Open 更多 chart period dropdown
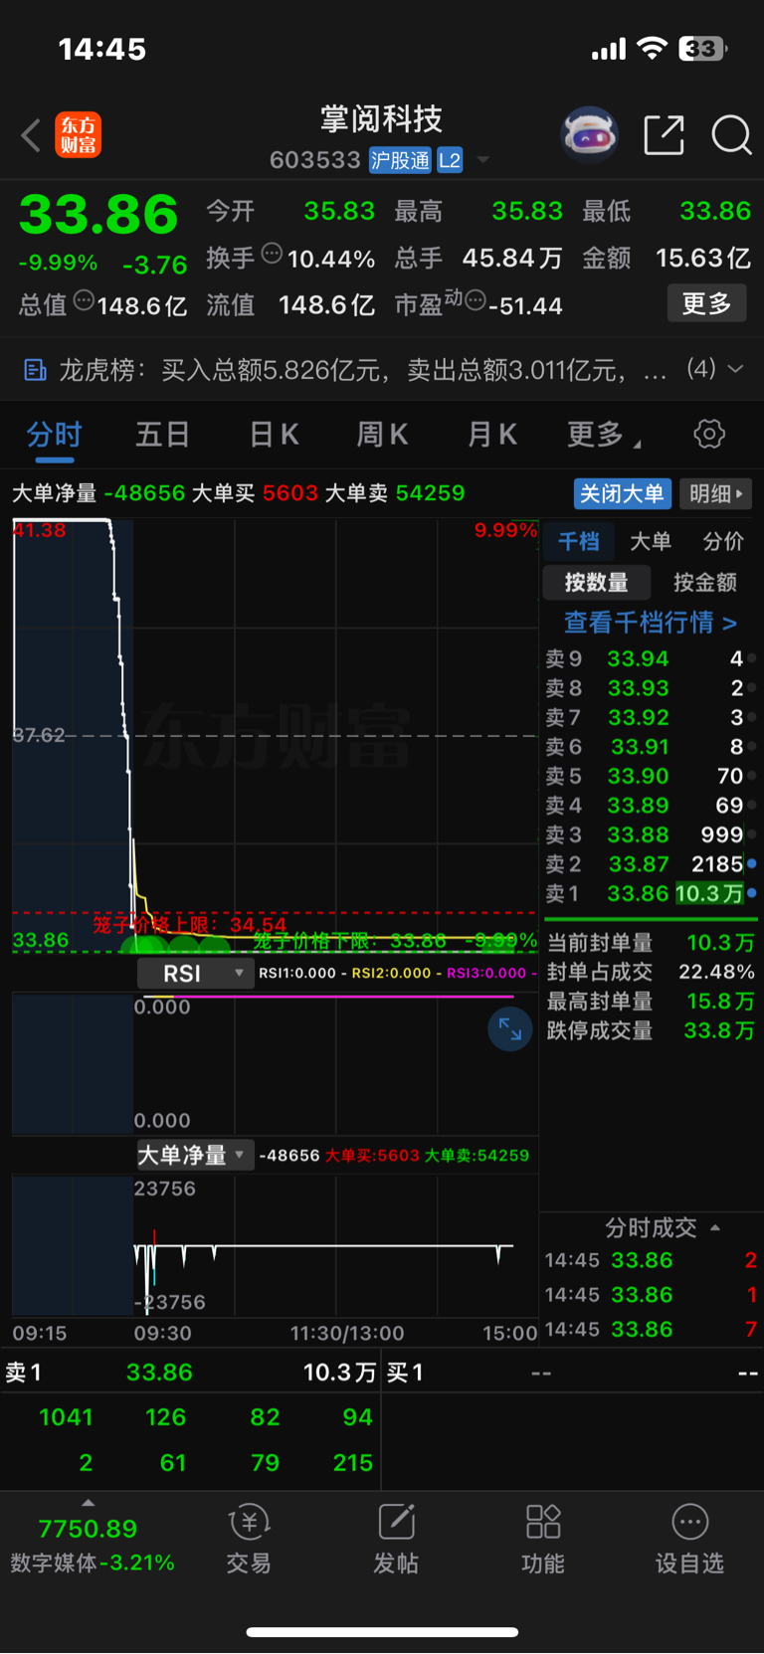 (604, 434)
